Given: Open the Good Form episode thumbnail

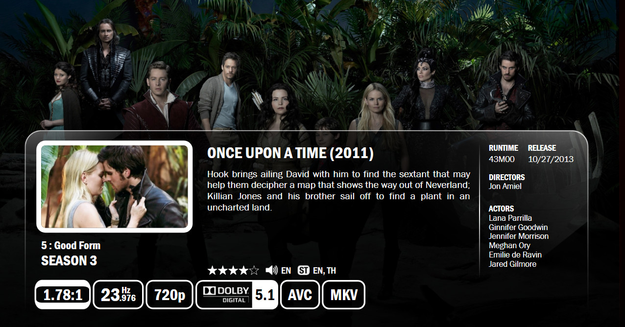Looking at the screenshot, I should pos(115,187).
